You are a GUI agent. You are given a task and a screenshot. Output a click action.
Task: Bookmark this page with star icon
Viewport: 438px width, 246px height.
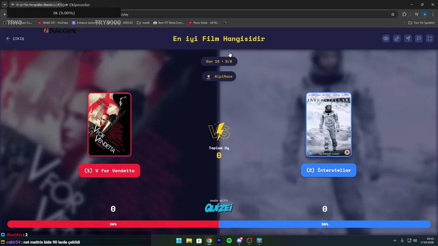pyautogui.click(x=393, y=14)
